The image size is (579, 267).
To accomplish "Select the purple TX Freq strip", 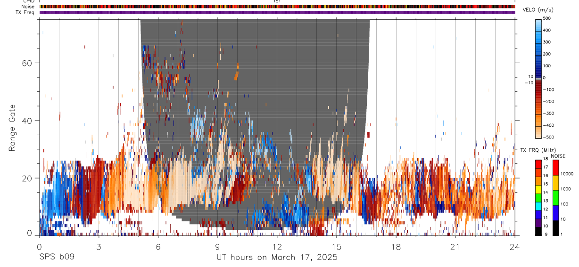I will [x=277, y=12].
